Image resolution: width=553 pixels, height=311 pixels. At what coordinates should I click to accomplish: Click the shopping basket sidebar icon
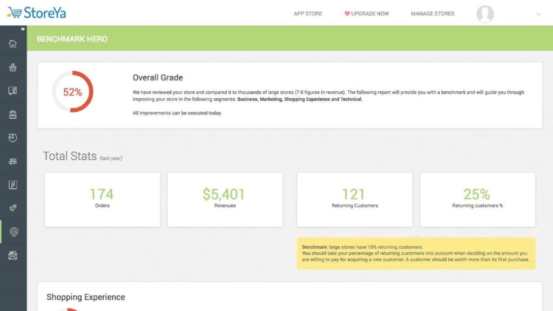click(x=13, y=67)
